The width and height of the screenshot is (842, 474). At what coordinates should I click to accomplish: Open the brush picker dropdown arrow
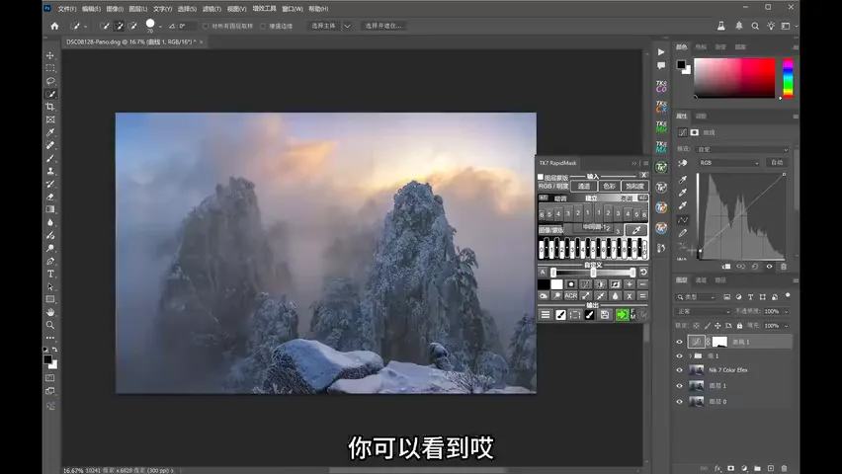(x=160, y=27)
